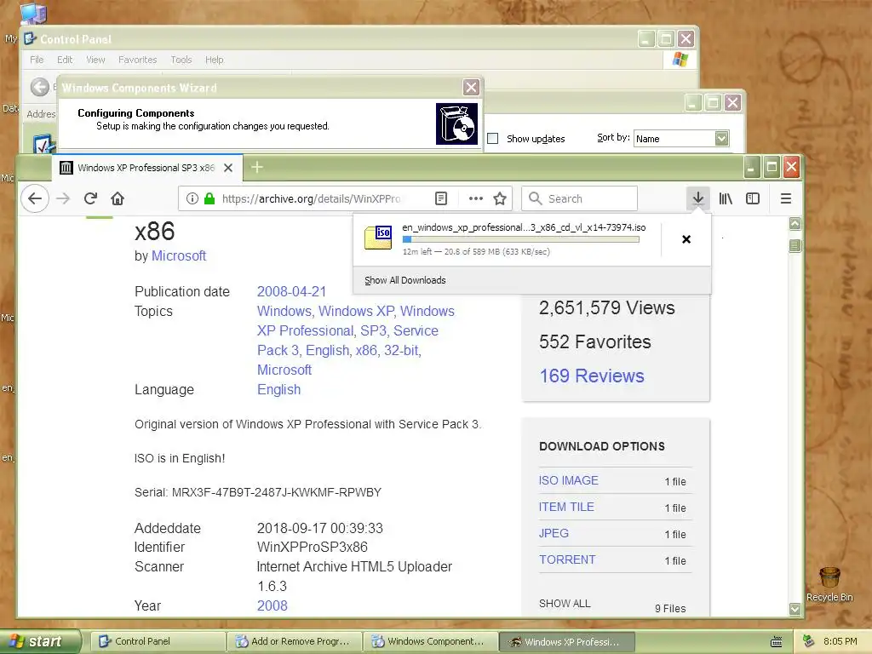The image size is (872, 654).
Task: Close the Windows XP Professional SP3 tab
Action: click(x=228, y=168)
